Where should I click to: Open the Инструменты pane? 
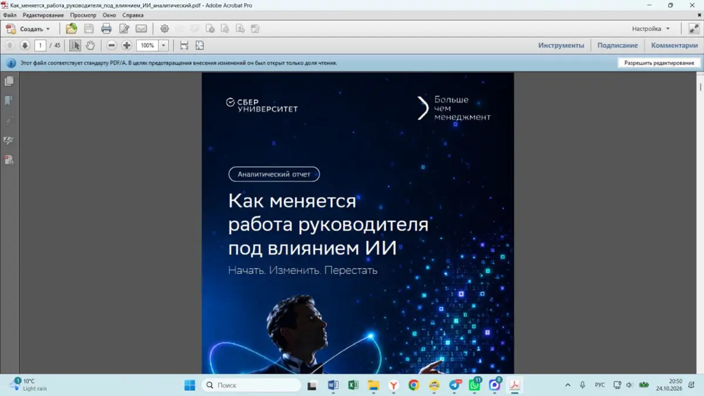point(561,45)
